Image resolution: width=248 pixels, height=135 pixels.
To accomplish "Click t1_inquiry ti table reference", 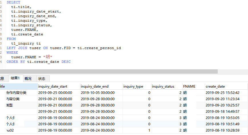I will click(26, 43).
